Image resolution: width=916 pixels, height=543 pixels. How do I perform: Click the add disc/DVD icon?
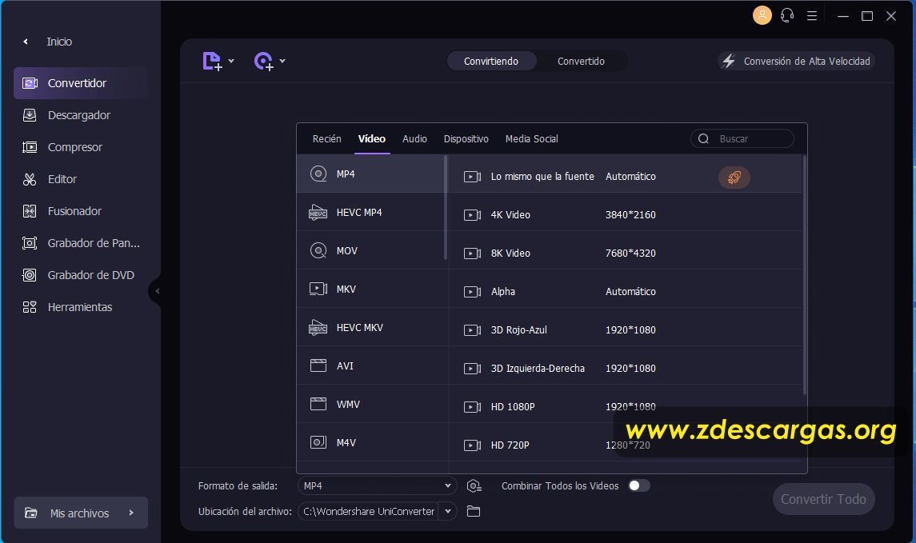(263, 61)
